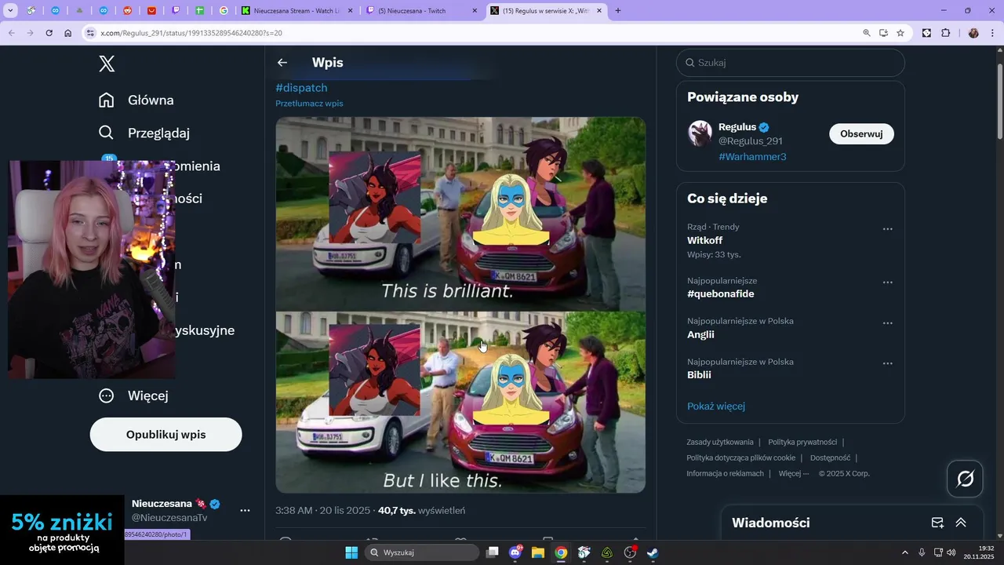
Task: Open Chrome profile avatar
Action: (973, 33)
